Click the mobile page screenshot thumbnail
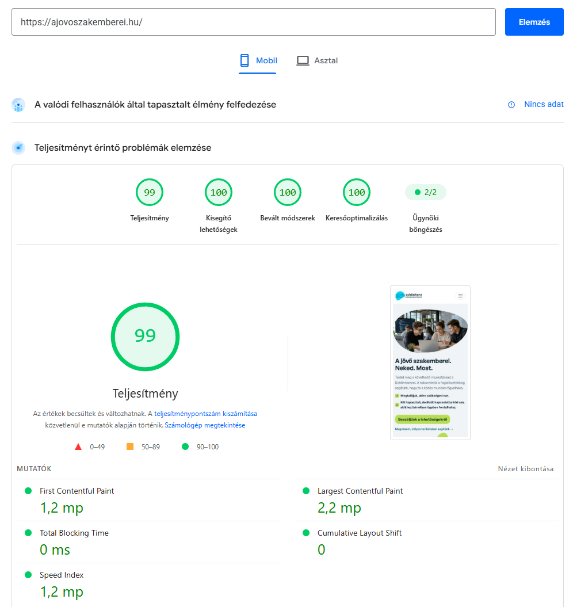 click(430, 362)
